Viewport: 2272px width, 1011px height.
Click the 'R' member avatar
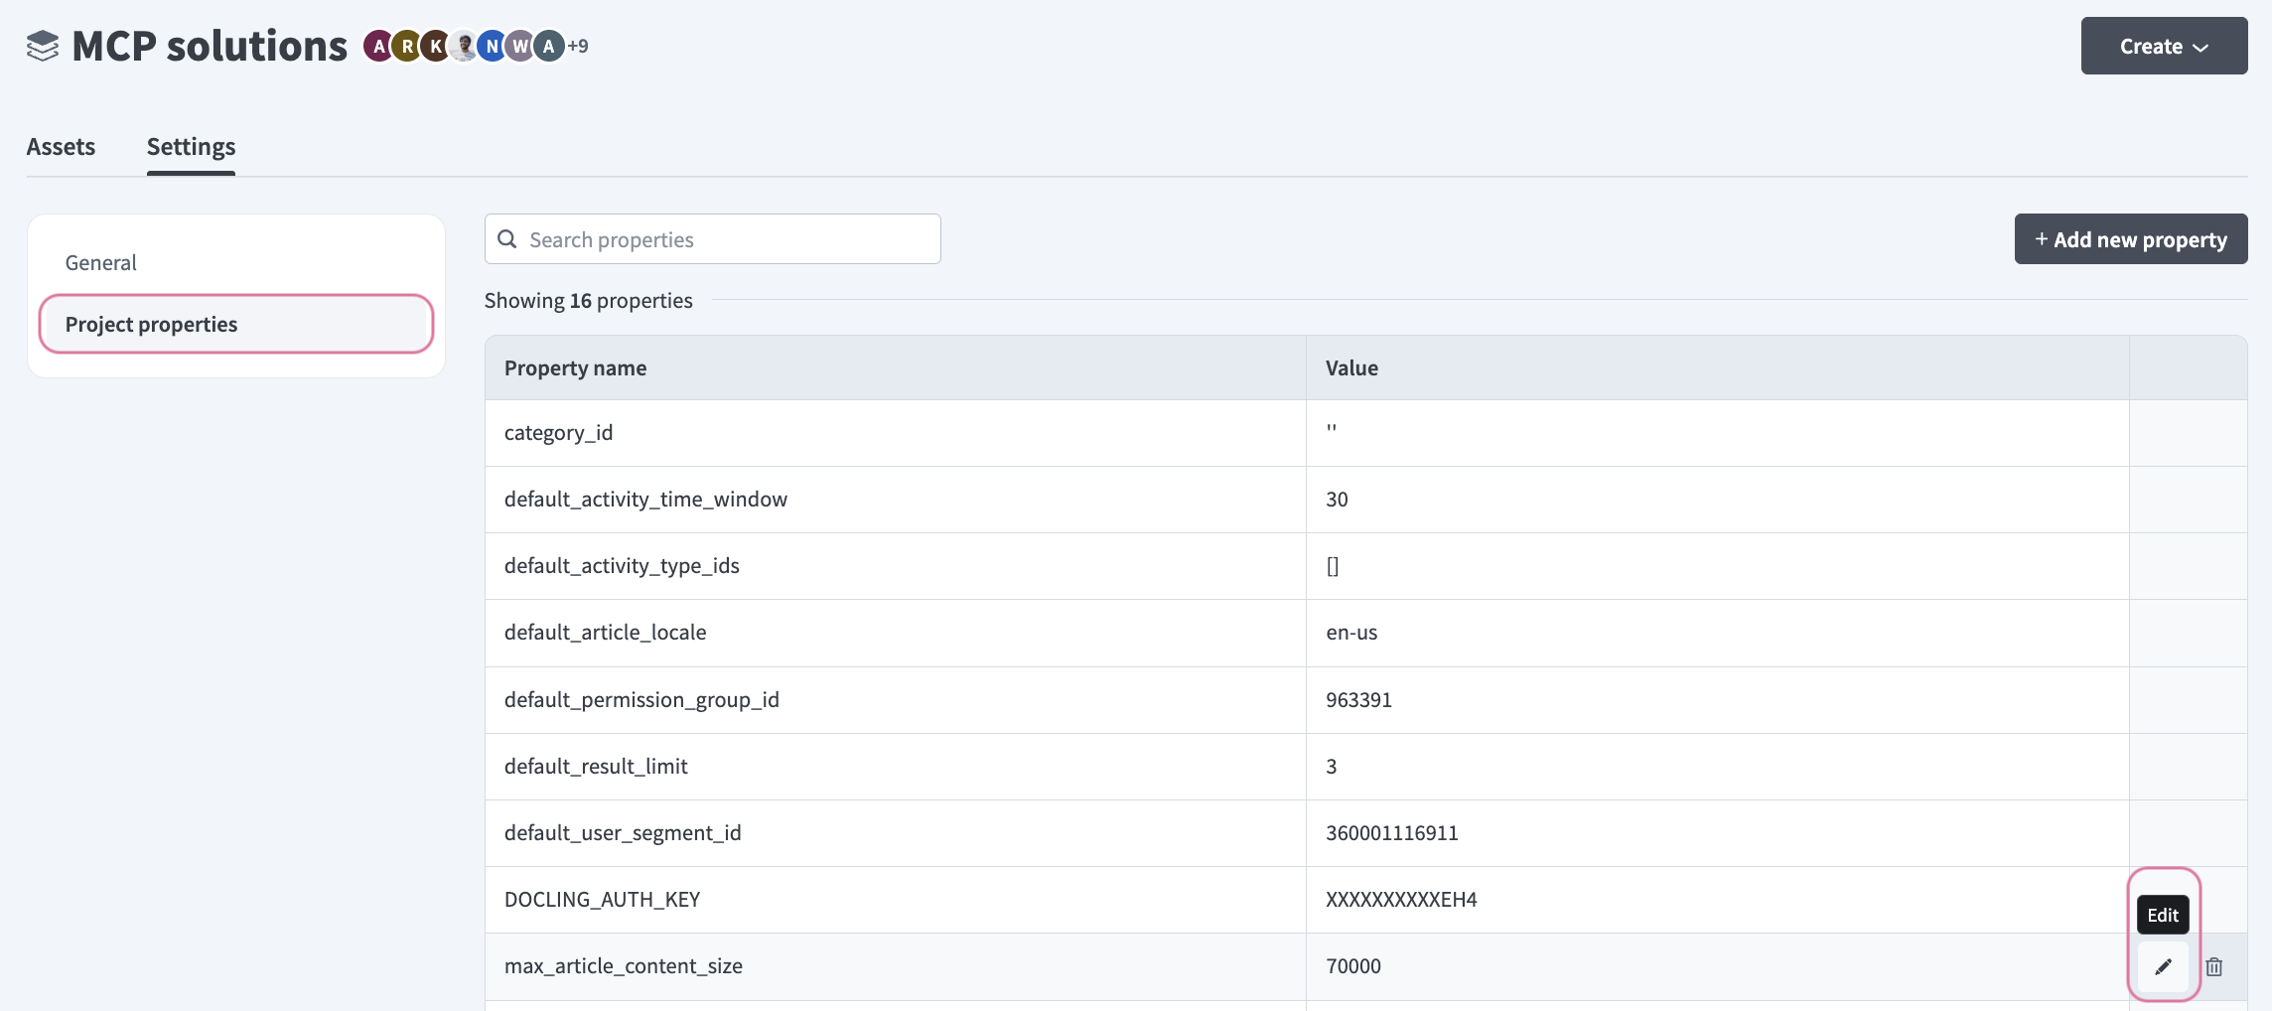[406, 47]
